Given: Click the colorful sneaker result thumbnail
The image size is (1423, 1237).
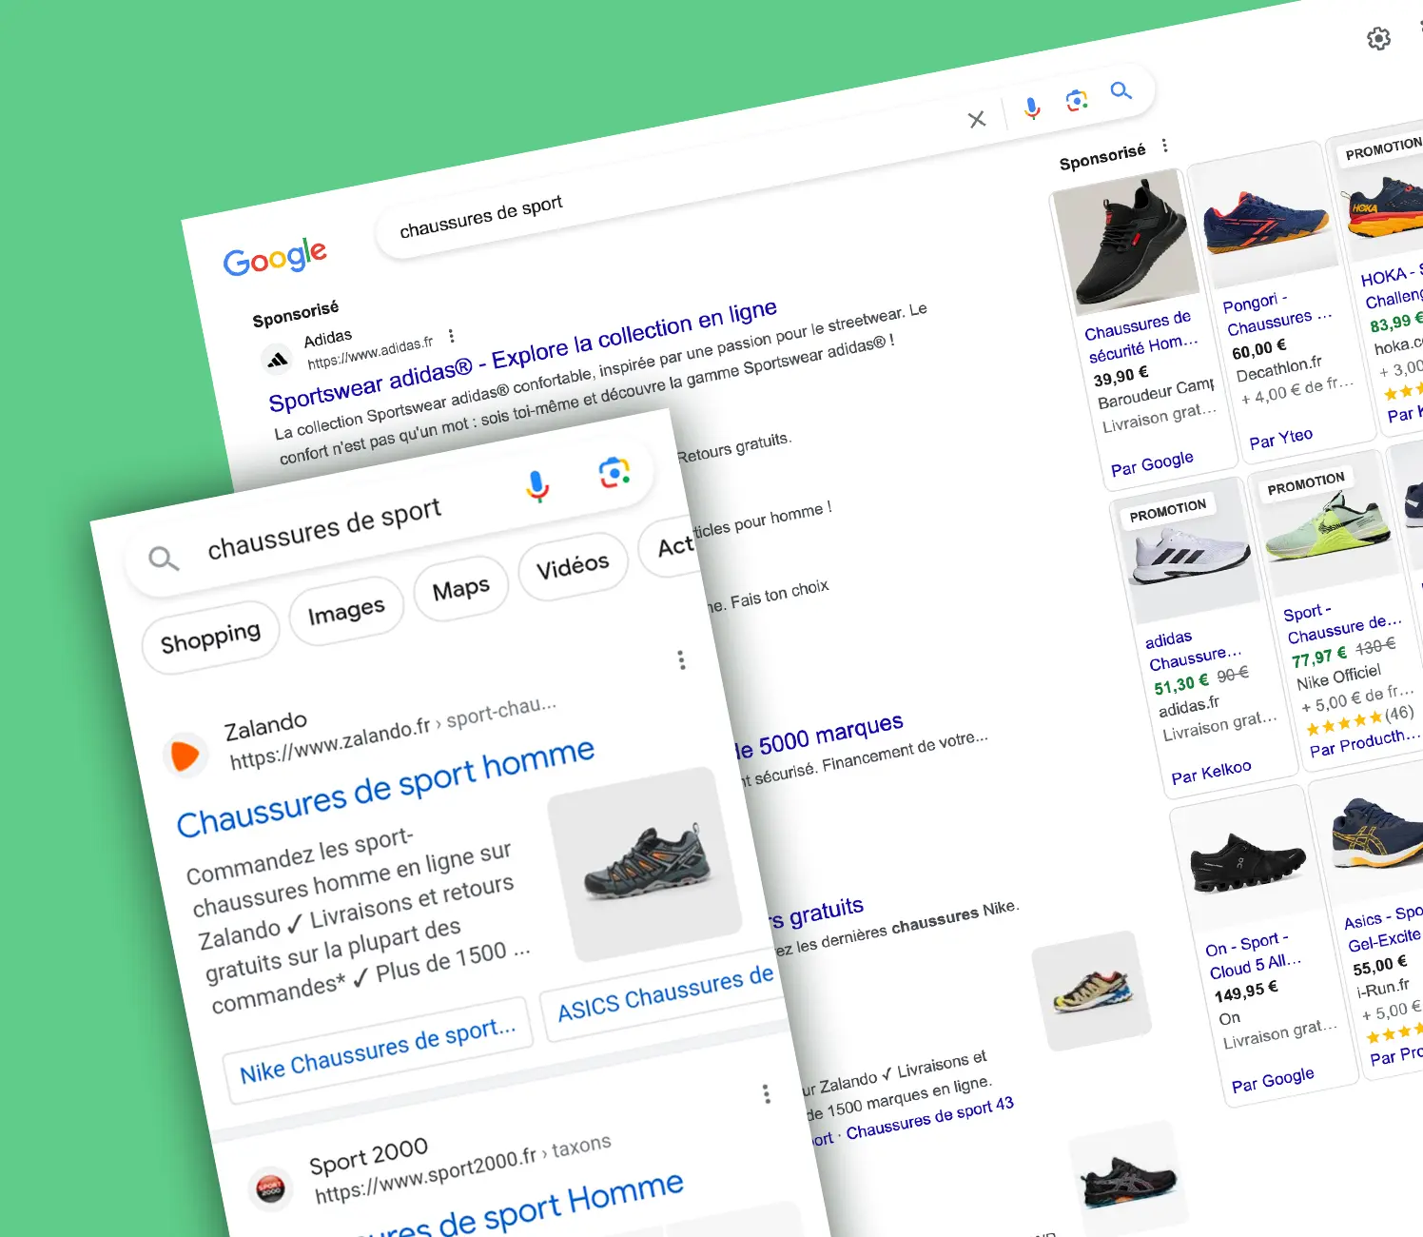Looking at the screenshot, I should (x=1092, y=991).
